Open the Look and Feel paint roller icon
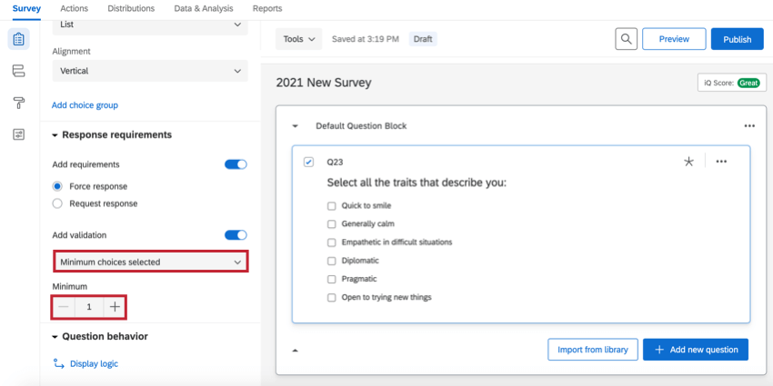773x386 pixels. [x=18, y=103]
